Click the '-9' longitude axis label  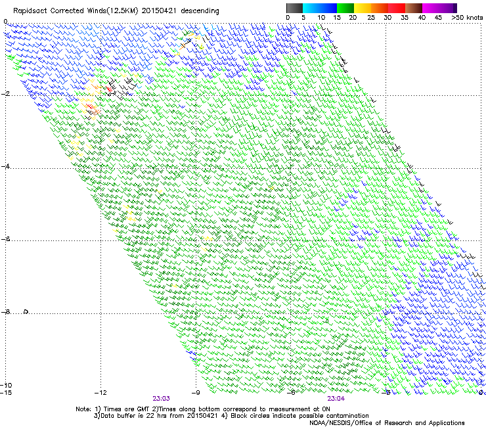tap(196, 393)
